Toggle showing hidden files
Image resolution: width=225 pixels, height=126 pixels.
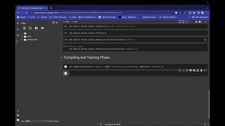(42, 28)
